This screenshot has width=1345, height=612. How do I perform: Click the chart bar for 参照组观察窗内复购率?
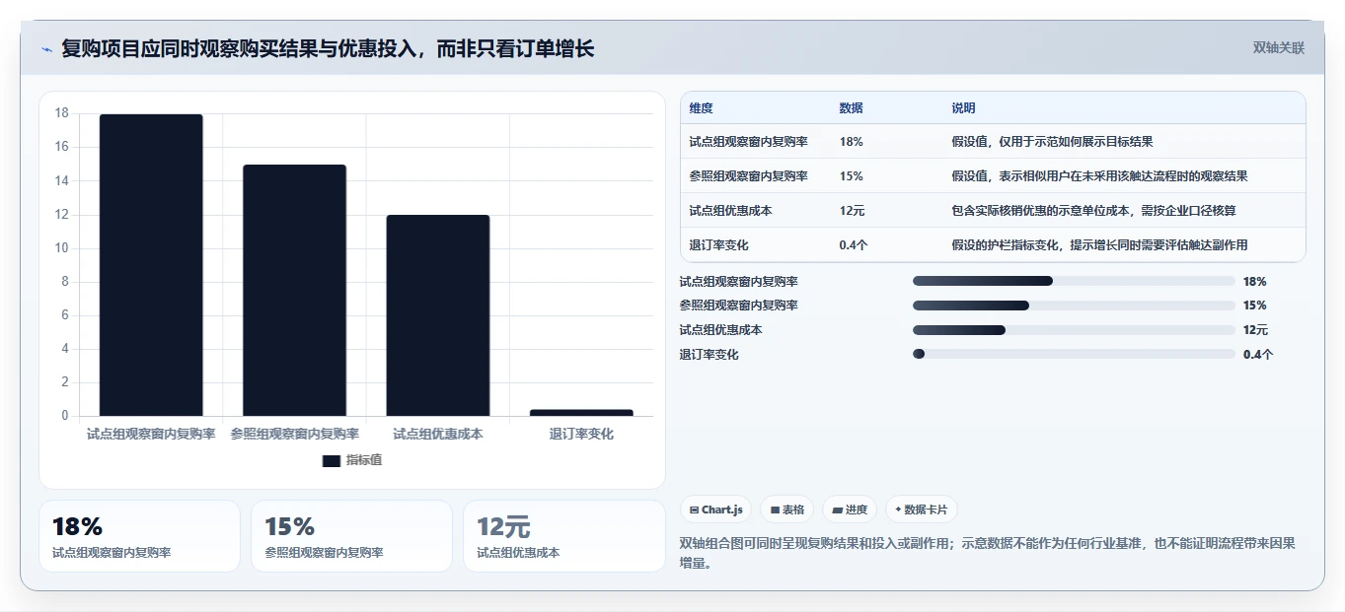(294, 290)
